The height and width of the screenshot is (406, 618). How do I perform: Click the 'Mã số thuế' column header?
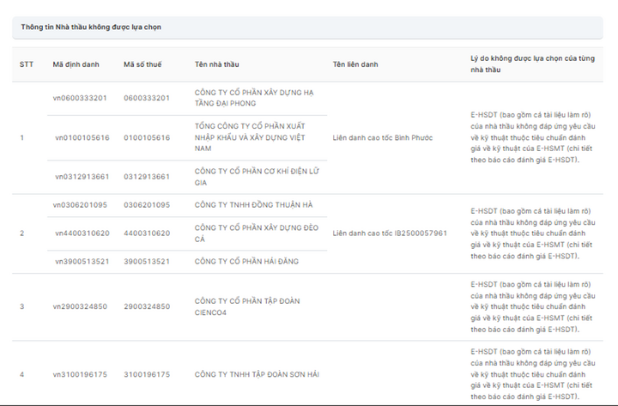click(142, 64)
